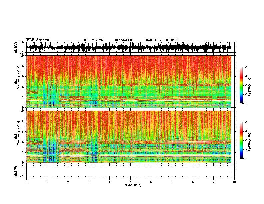Click the Time axis tick label "2"
The width and height of the screenshot is (264, 204).
coord(68,182)
